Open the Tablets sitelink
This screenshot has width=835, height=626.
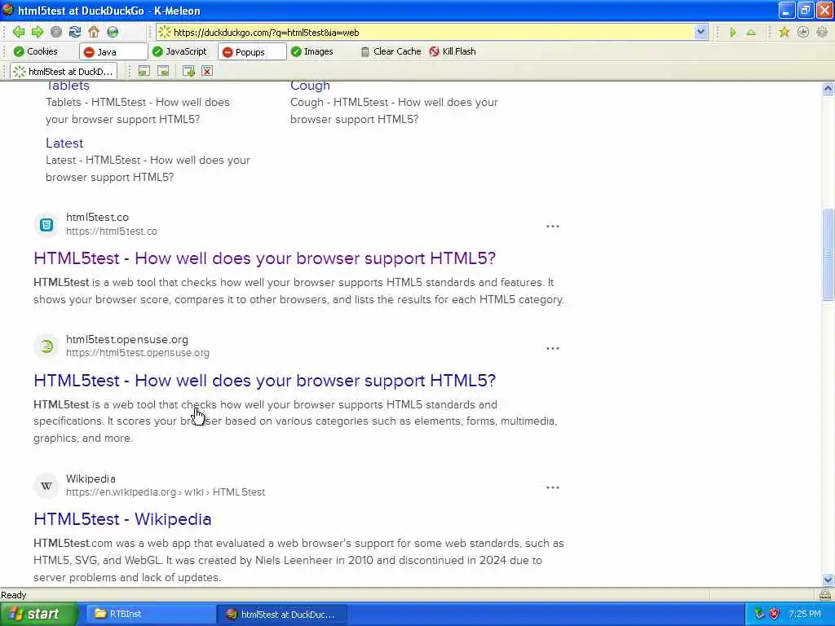pos(68,86)
